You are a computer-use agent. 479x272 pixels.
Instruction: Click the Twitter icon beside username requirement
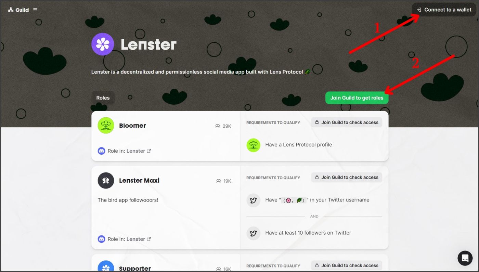253,200
